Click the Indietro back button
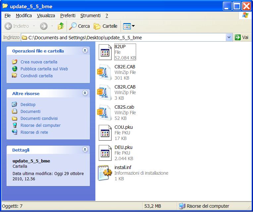Screen dimensions: 253x212 (x=17, y=26)
